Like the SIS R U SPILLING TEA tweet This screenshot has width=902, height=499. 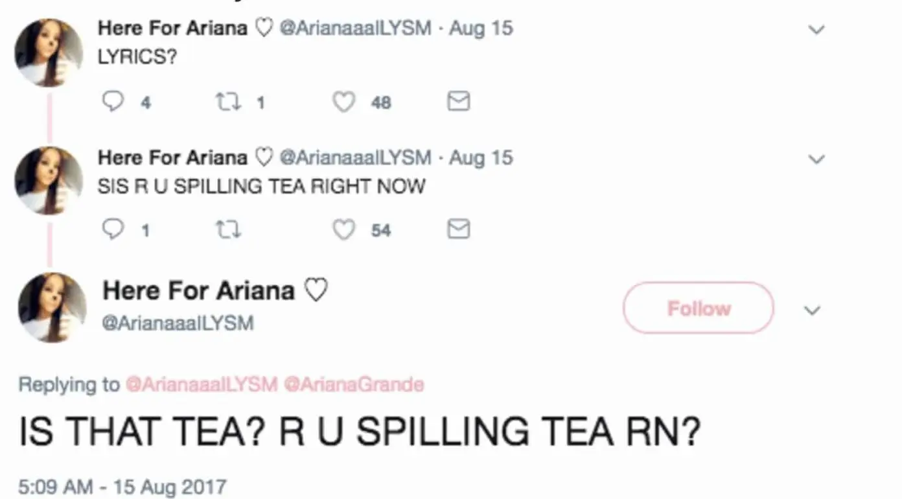tap(343, 229)
